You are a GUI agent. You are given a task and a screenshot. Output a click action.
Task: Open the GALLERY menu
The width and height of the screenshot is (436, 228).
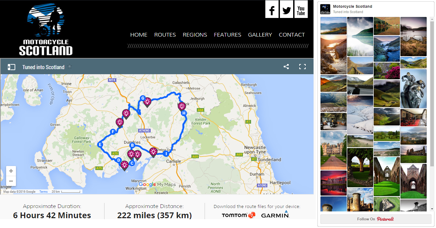(260, 35)
